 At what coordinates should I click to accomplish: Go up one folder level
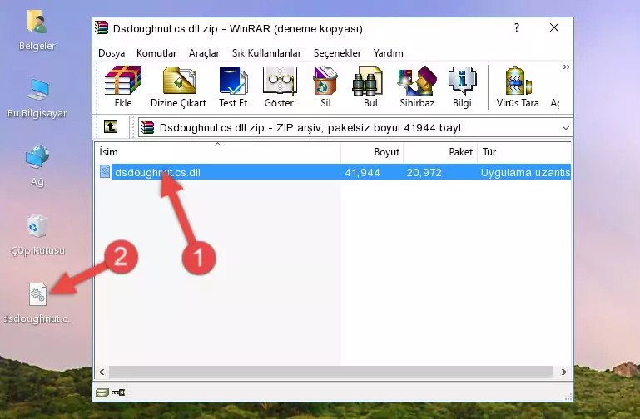pyautogui.click(x=111, y=126)
